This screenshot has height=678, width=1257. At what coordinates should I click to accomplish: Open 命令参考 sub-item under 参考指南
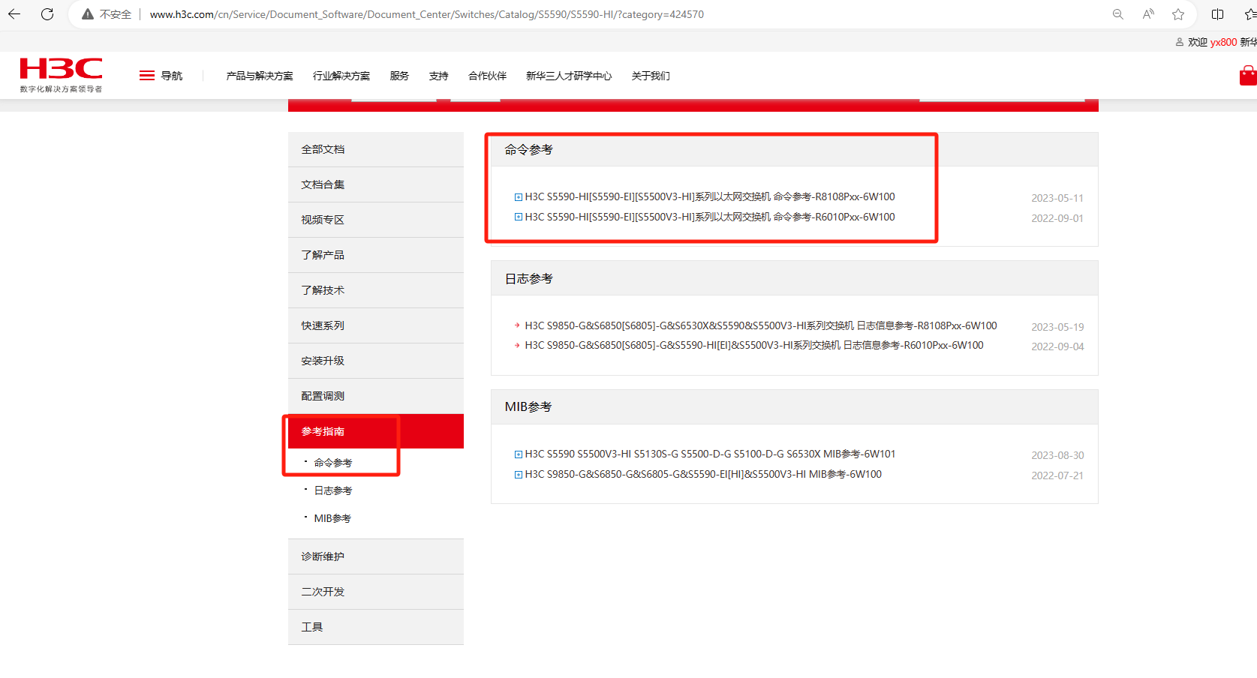(332, 463)
